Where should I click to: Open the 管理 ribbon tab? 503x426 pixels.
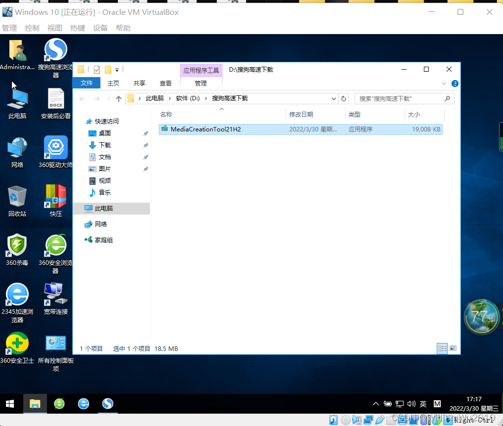tap(201, 84)
